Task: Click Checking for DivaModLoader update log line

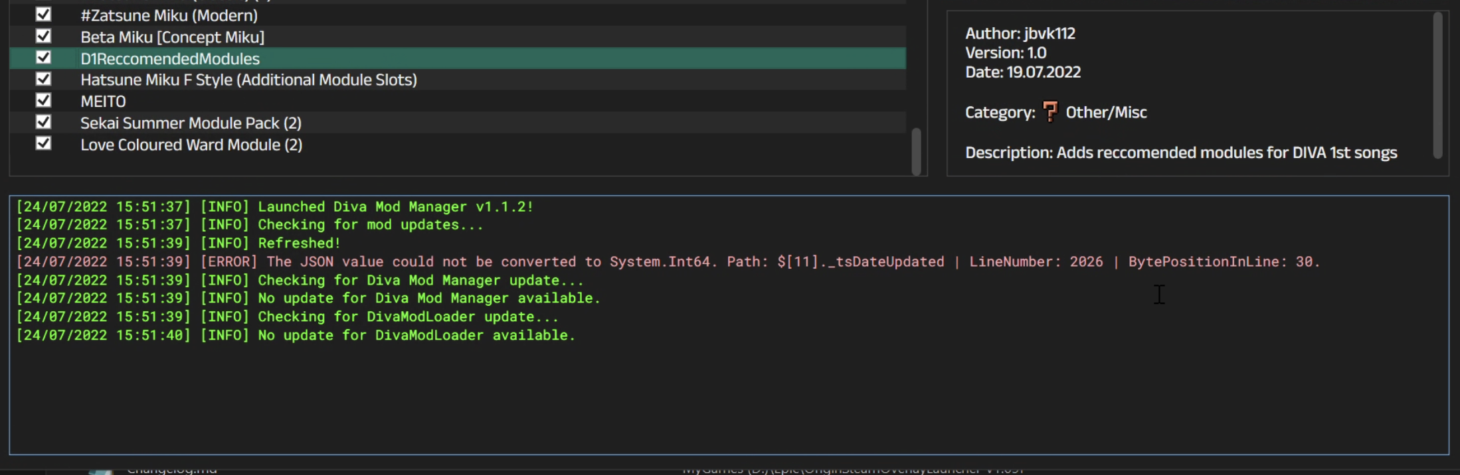Action: coord(287,316)
